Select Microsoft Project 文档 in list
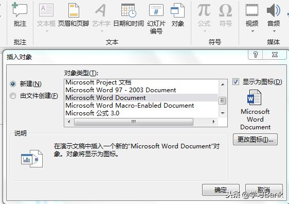Image resolution: width=289 pixels, height=204 pixels. pos(141,82)
